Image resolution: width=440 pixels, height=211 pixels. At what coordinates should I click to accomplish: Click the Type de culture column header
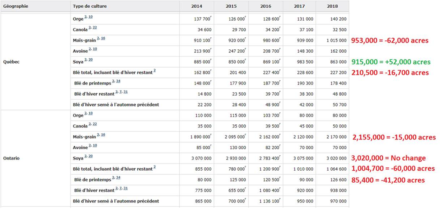pyautogui.click(x=90, y=6)
